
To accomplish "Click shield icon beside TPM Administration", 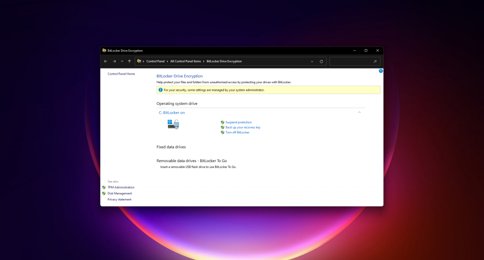I will pyautogui.click(x=104, y=187).
